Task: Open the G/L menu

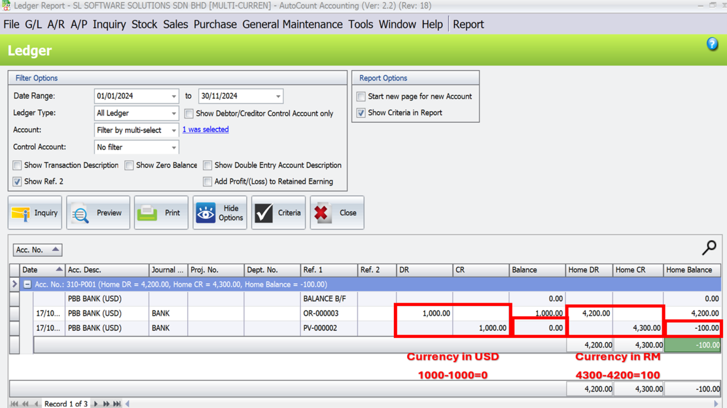Action: [33, 25]
